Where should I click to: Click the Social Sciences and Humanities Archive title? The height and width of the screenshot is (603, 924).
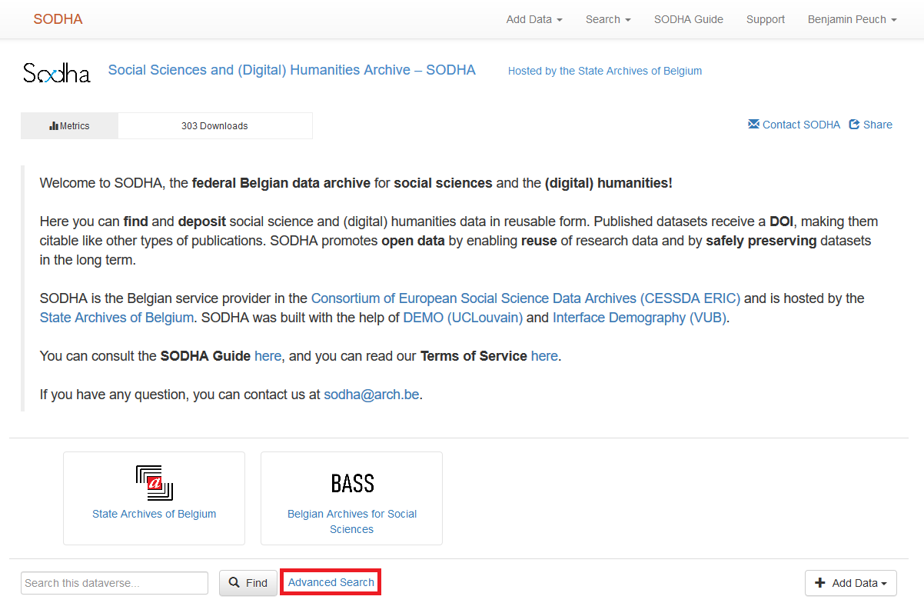(x=292, y=70)
